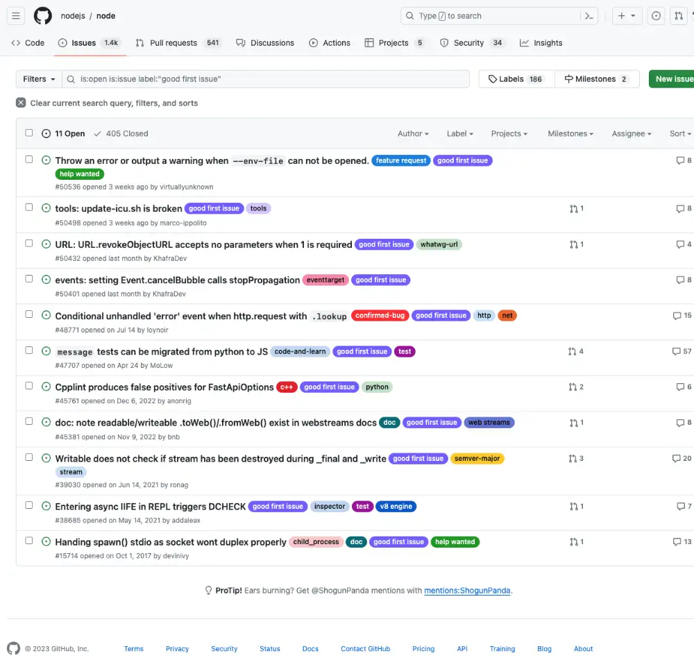Open the issues inbox icon in header
Image resolution: width=694 pixels, height=658 pixels.
[x=656, y=16]
